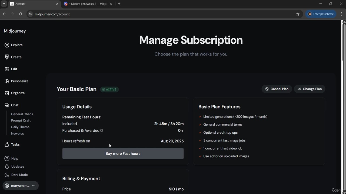Close the Discord browser tab
This screenshot has width=346, height=194.
pyautogui.click(x=111, y=4)
